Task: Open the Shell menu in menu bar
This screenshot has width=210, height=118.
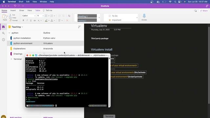Action: point(21,2)
